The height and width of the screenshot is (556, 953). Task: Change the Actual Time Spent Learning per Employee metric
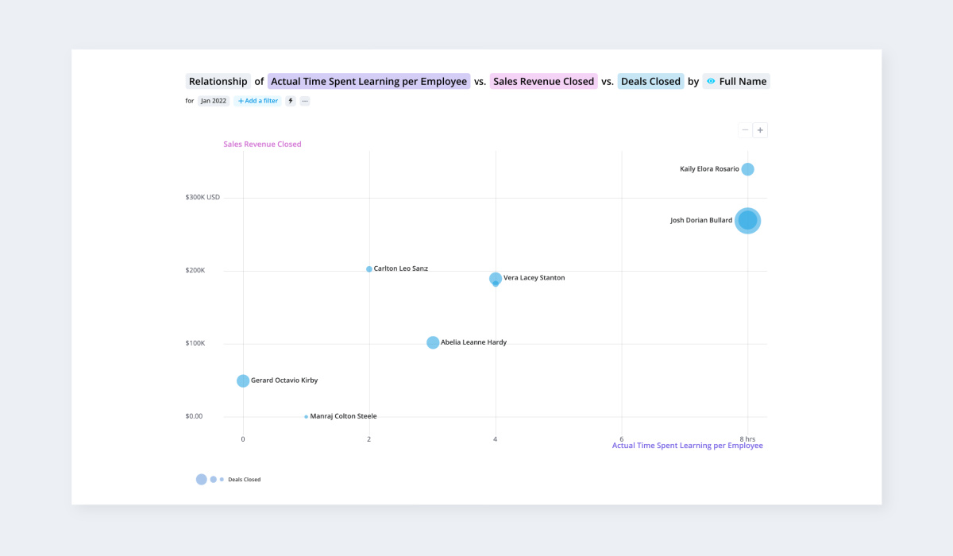pos(369,81)
